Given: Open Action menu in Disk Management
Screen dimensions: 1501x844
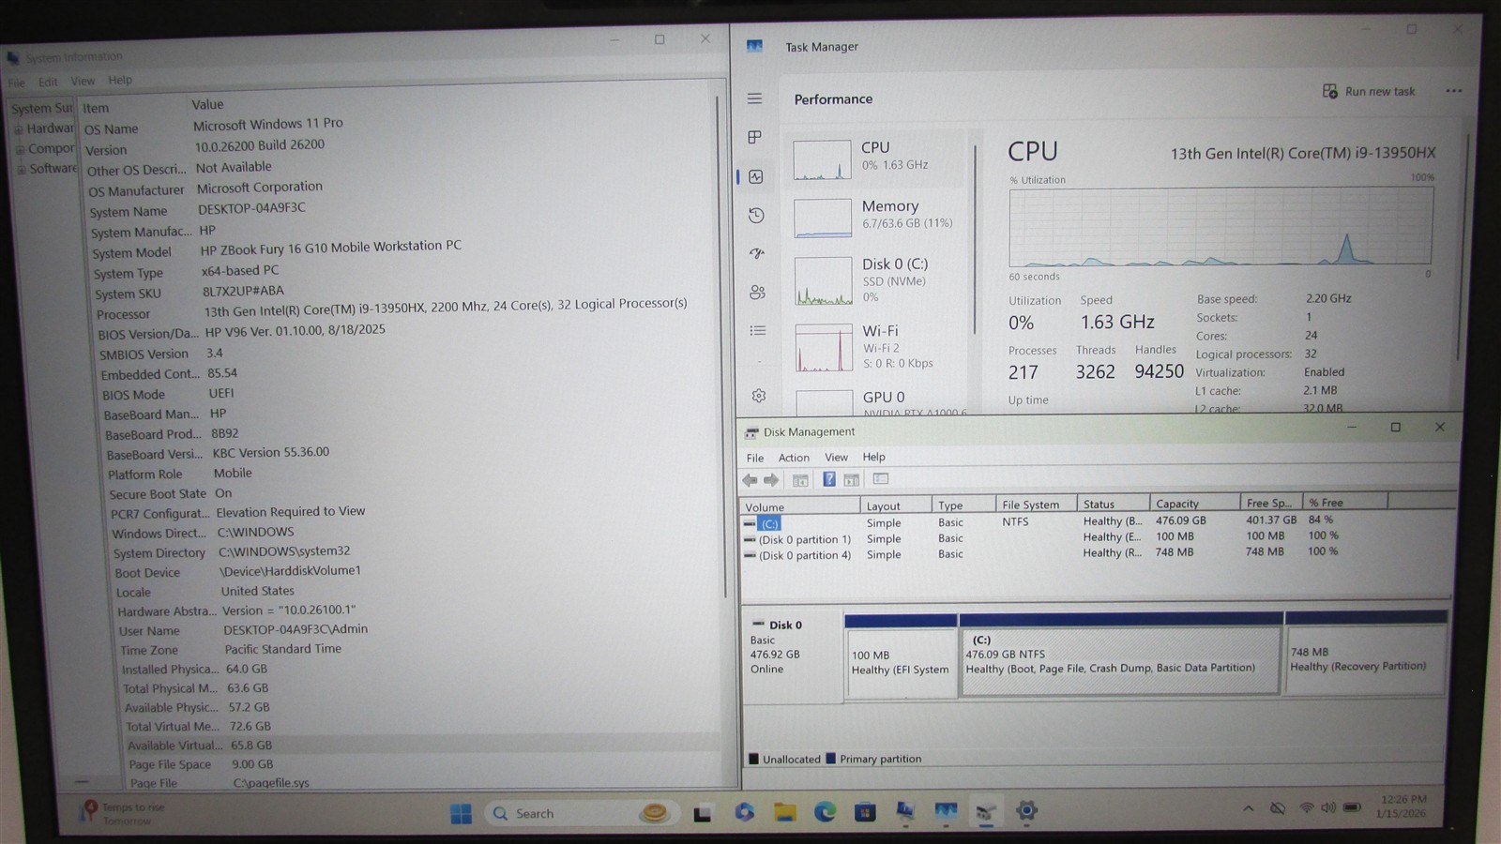Looking at the screenshot, I should (x=794, y=458).
